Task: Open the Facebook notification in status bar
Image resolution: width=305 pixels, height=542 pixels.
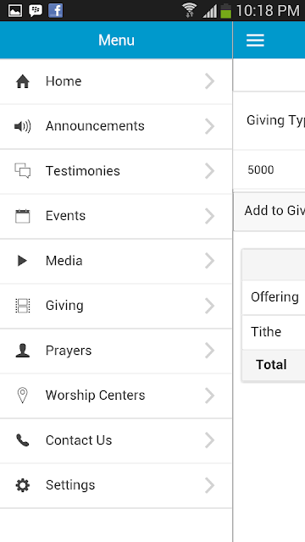Action: [x=55, y=10]
